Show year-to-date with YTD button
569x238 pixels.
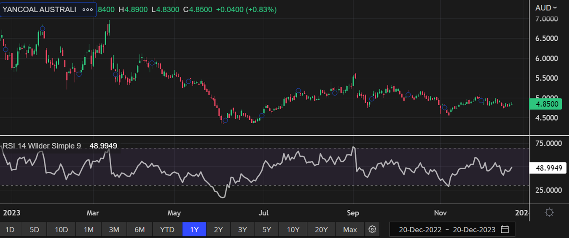click(x=167, y=230)
